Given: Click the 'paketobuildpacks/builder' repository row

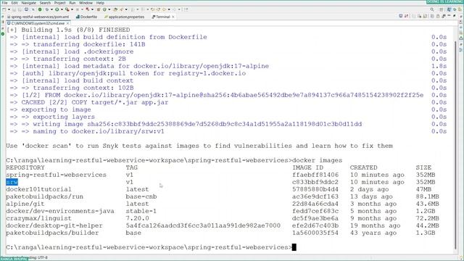Looking at the screenshot, I should click(x=52, y=233).
